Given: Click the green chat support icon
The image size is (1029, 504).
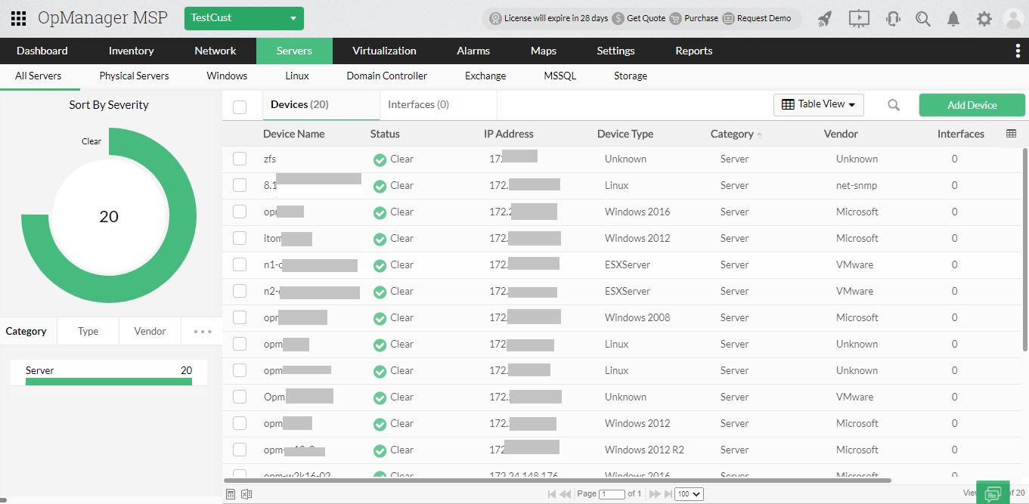Looking at the screenshot, I should coord(993,493).
